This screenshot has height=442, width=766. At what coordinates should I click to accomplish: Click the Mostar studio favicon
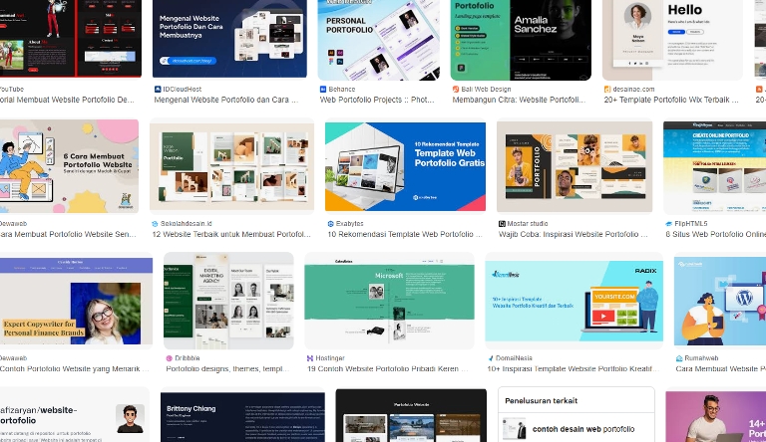502,224
